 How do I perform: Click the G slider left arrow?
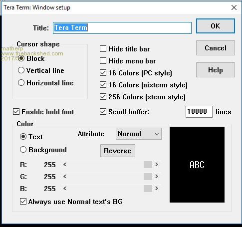65,177
